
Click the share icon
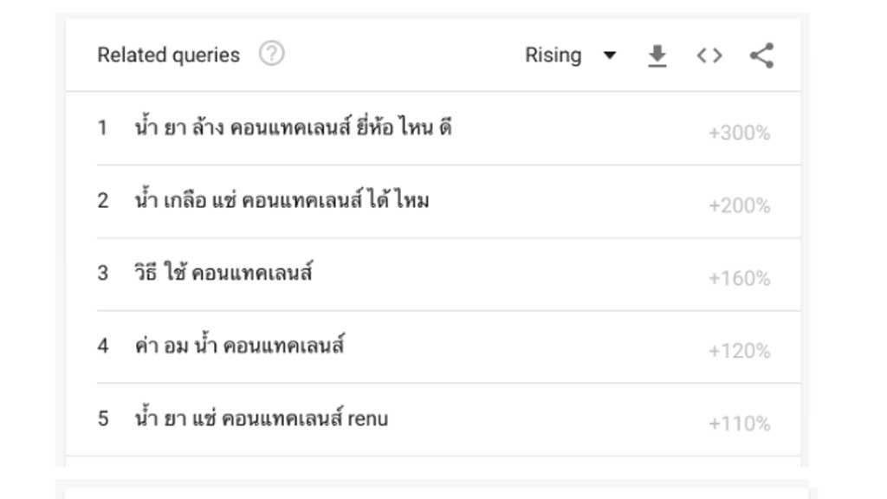click(761, 56)
